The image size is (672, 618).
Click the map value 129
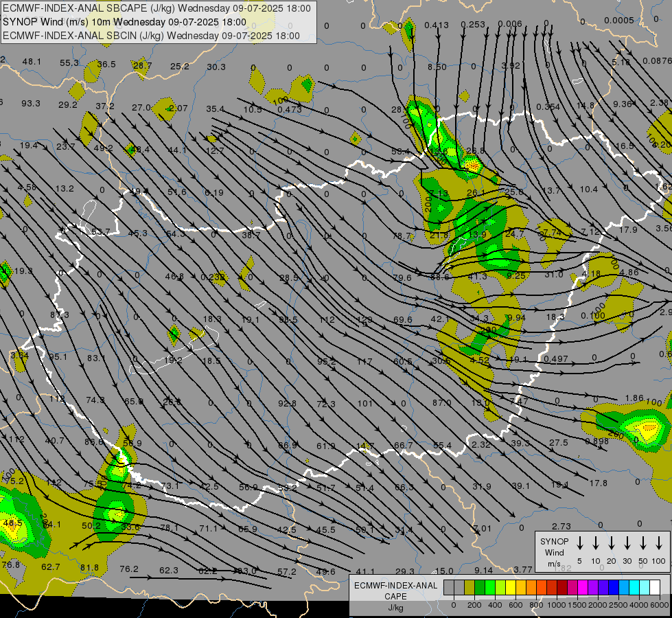364,319
